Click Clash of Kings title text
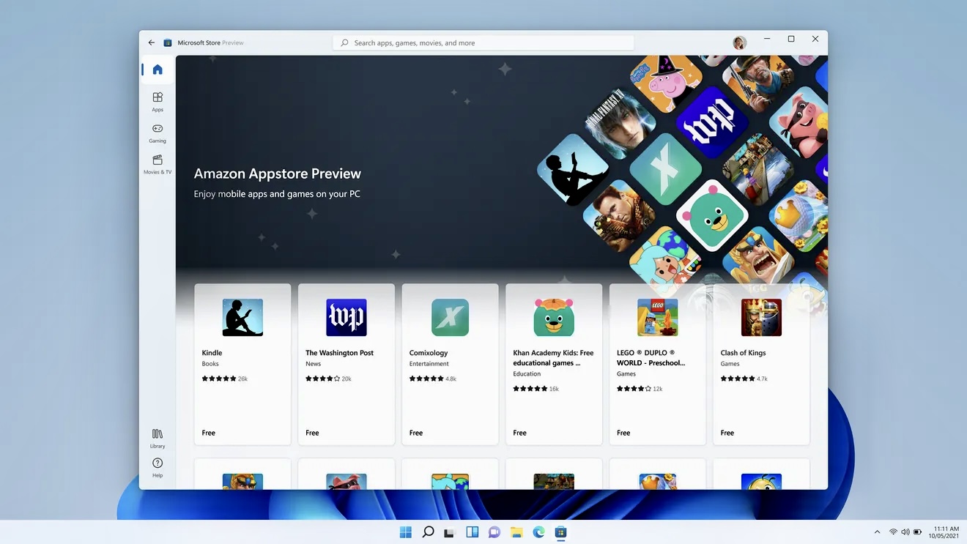967x544 pixels. point(743,353)
